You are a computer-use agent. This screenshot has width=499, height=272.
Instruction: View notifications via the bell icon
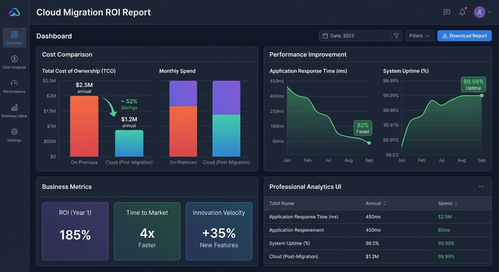(x=462, y=12)
